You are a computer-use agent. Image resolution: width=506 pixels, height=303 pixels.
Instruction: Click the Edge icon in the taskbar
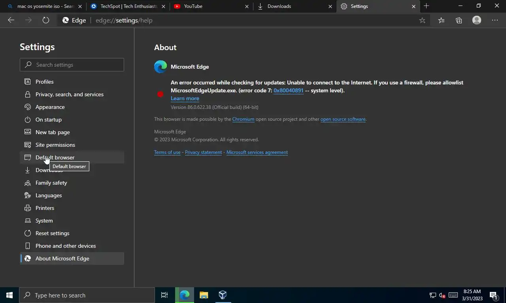pos(185,295)
